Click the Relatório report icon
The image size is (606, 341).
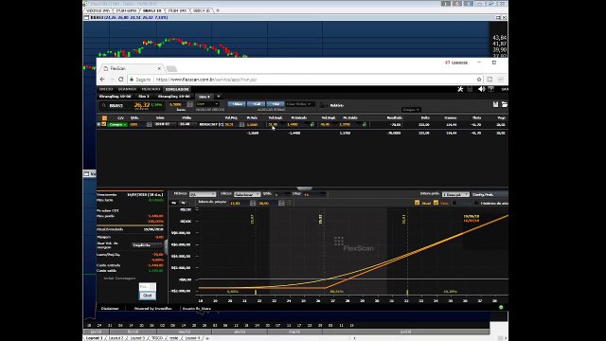click(x=322, y=105)
